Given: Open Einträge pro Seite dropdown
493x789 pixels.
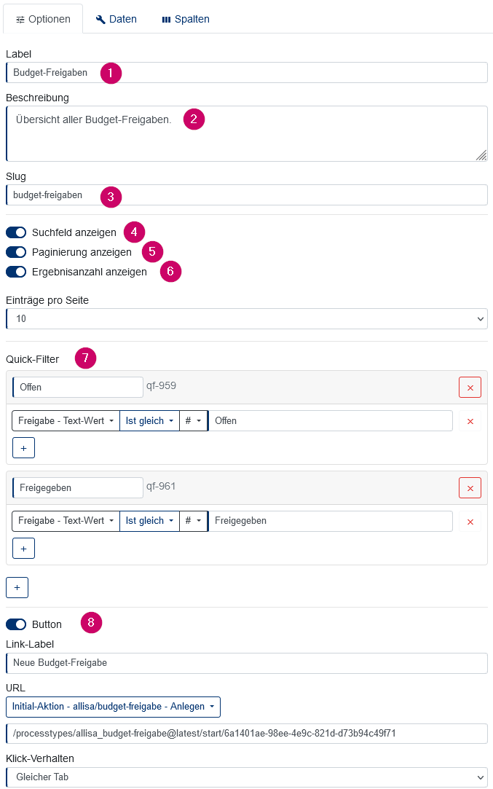Looking at the screenshot, I should point(246,318).
